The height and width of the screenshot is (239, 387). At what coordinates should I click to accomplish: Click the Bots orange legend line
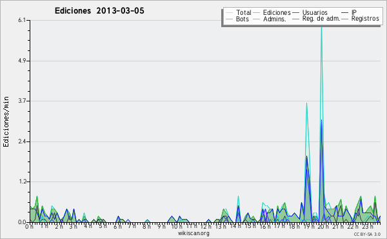click(229, 19)
